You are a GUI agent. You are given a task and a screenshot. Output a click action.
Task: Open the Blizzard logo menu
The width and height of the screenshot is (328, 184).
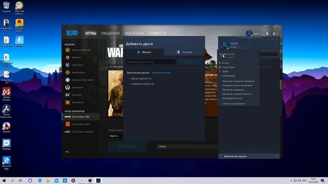tap(73, 33)
